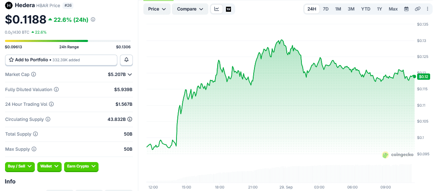Click the $1.567B trading volume value
Viewport: 436px width, 191px height.
124,105
